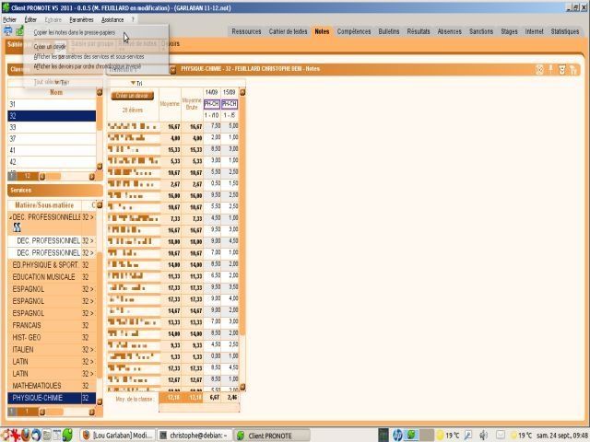Click the green PRONOTE tray icon

pos(411,436)
